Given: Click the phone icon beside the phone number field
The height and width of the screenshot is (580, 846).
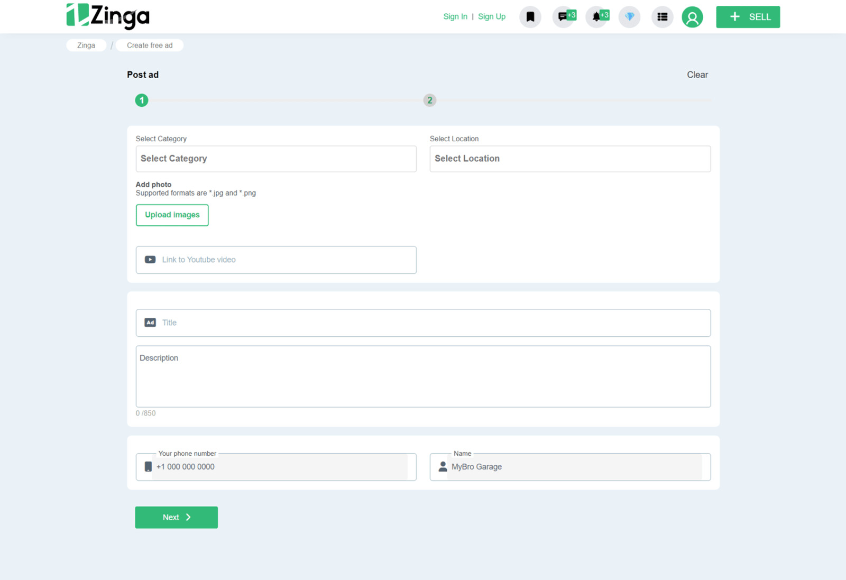Looking at the screenshot, I should coord(148,467).
